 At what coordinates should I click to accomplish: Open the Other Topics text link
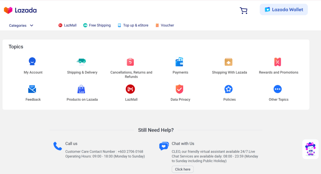tap(279, 99)
